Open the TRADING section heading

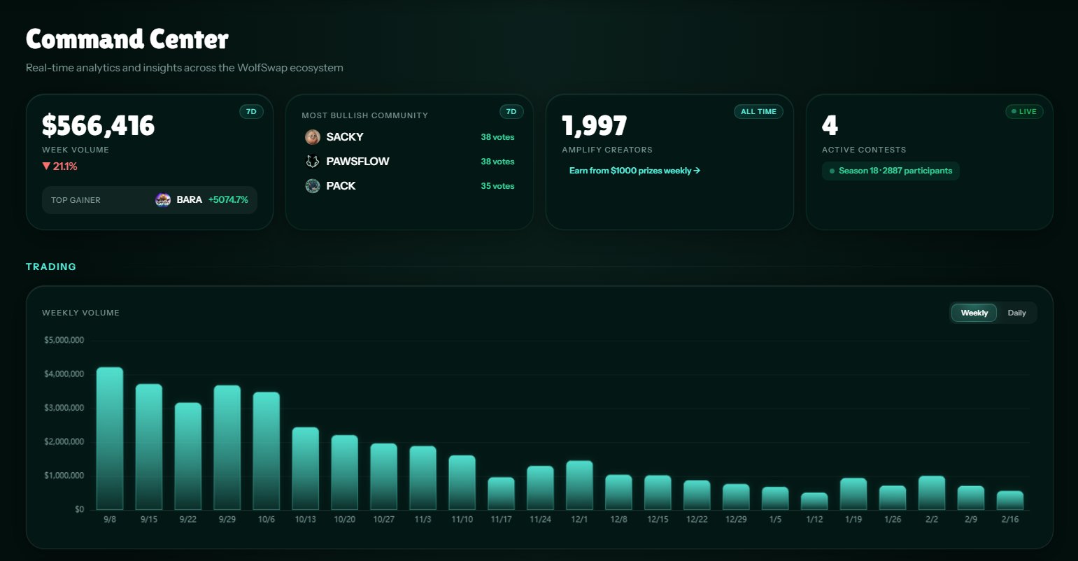pos(51,267)
